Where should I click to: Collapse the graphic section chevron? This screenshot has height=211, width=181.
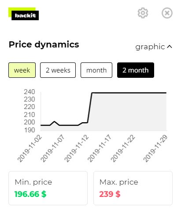[170, 47]
